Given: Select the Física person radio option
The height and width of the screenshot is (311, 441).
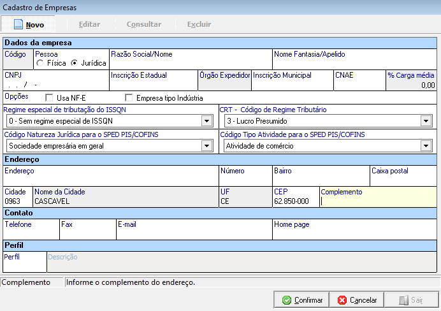Looking at the screenshot, I should 41,64.
